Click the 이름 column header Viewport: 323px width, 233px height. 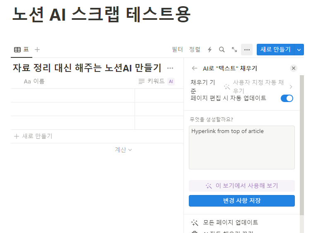pyautogui.click(x=34, y=81)
